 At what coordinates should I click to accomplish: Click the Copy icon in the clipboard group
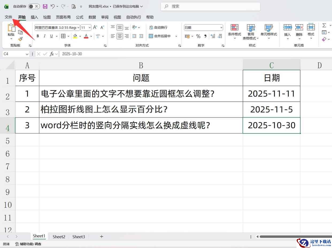[20, 32]
